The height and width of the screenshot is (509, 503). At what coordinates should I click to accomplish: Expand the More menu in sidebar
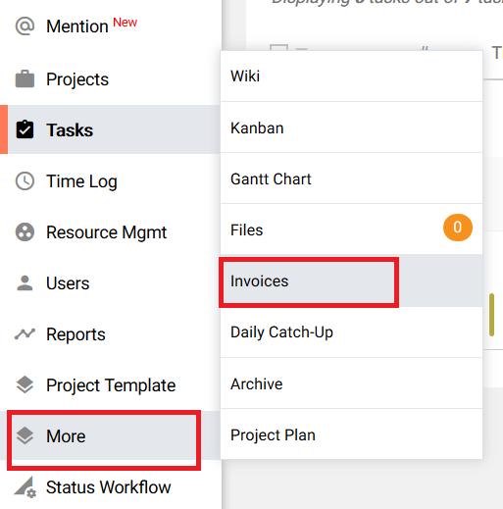[x=104, y=435]
